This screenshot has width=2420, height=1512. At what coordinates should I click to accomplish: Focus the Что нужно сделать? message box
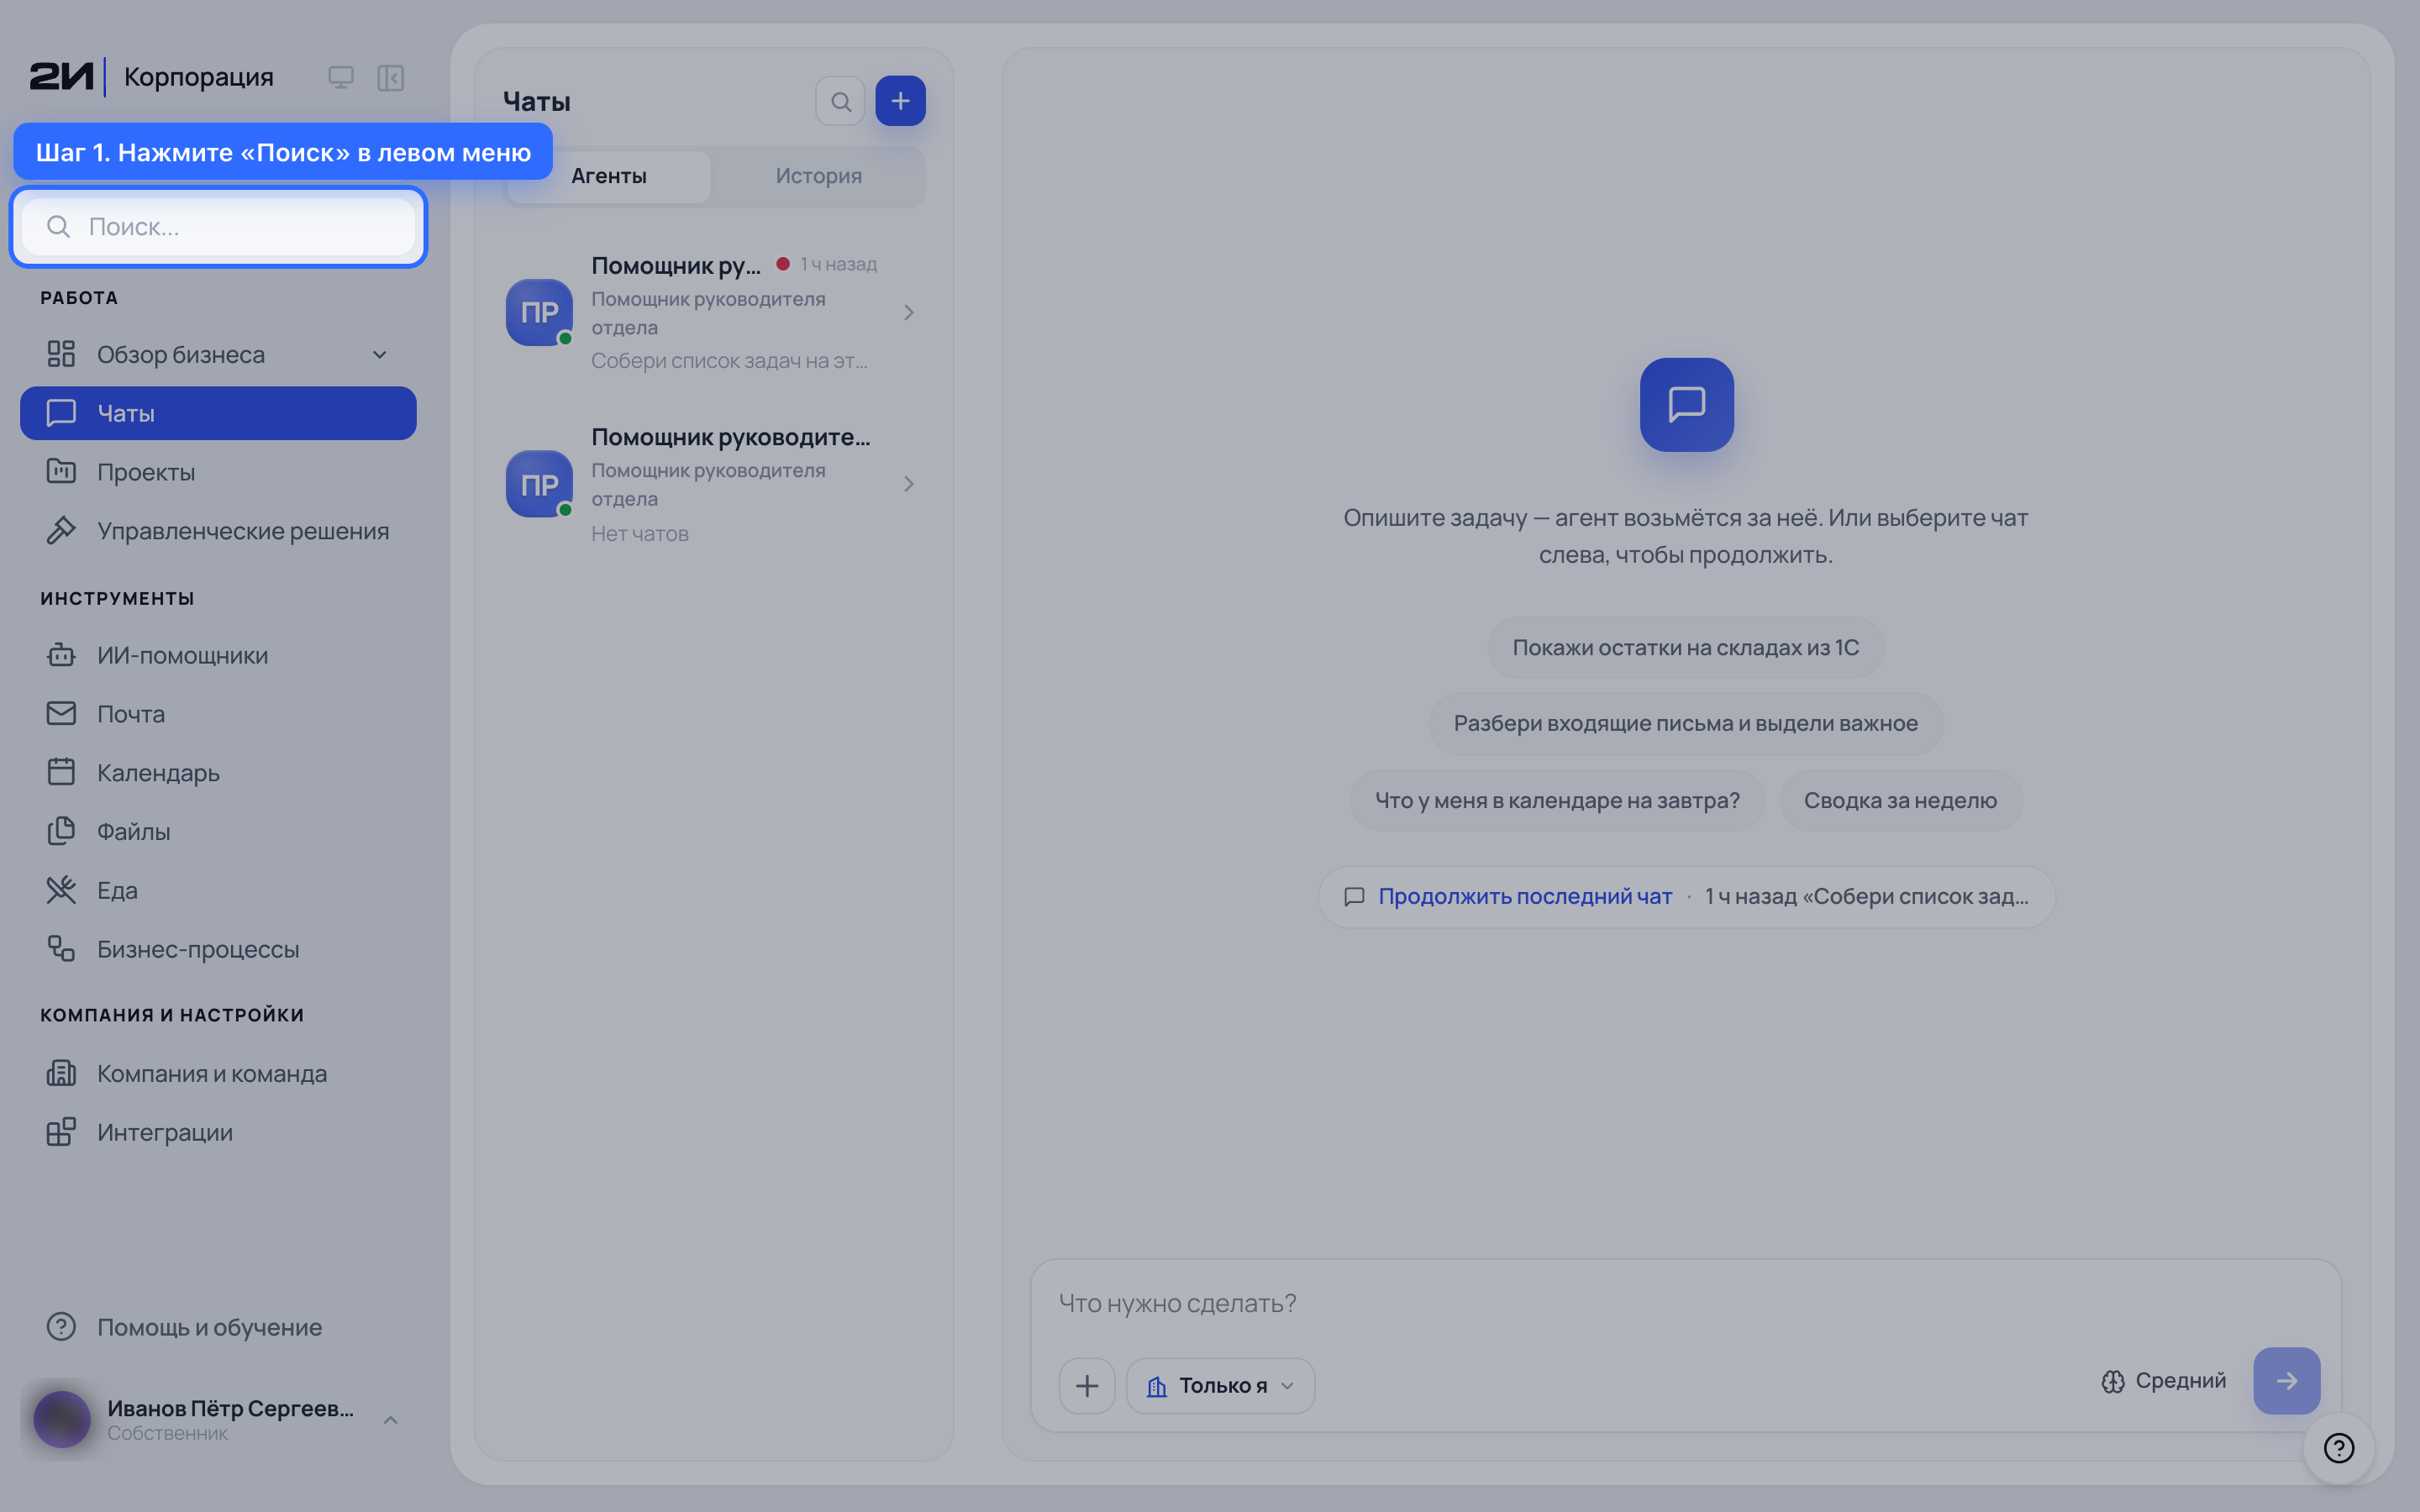1686,1303
